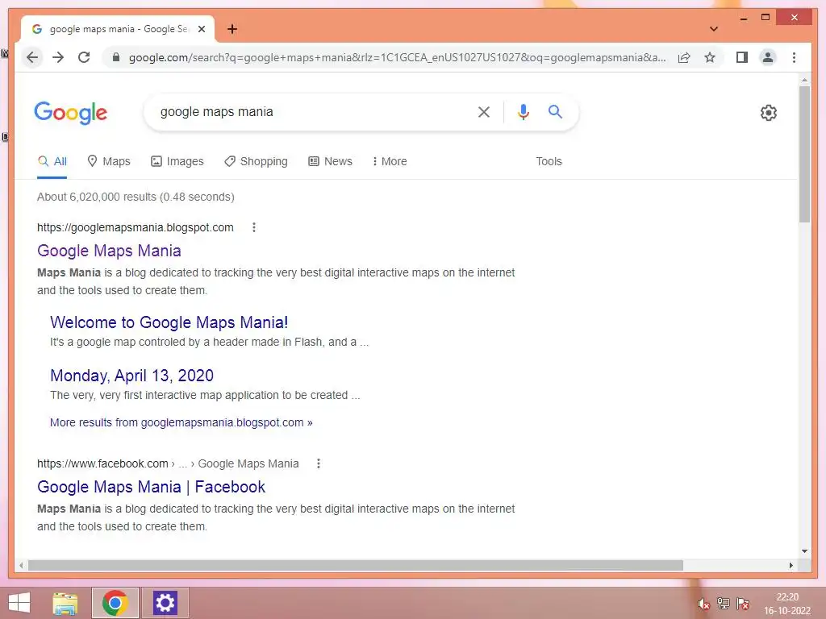Image resolution: width=826 pixels, height=619 pixels.
Task: Open the tab search chevron dropdown
Action: (714, 29)
